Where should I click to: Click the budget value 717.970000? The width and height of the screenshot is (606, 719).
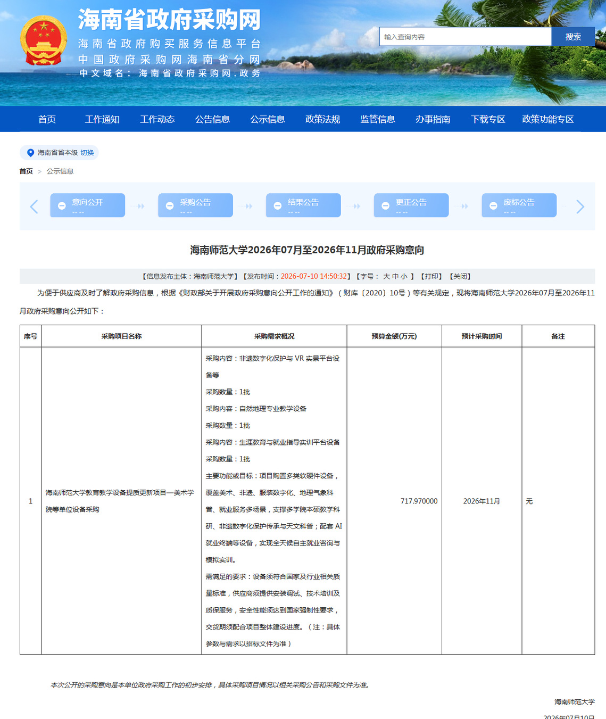419,501
